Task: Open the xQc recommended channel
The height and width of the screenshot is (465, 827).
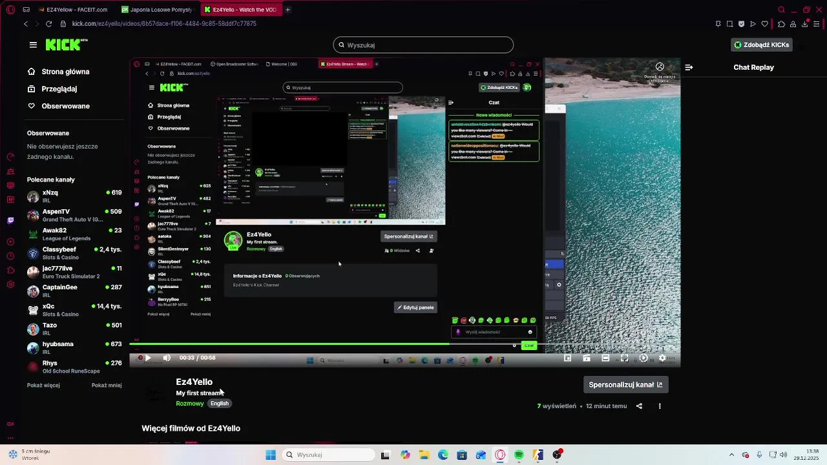Action: [74, 310]
